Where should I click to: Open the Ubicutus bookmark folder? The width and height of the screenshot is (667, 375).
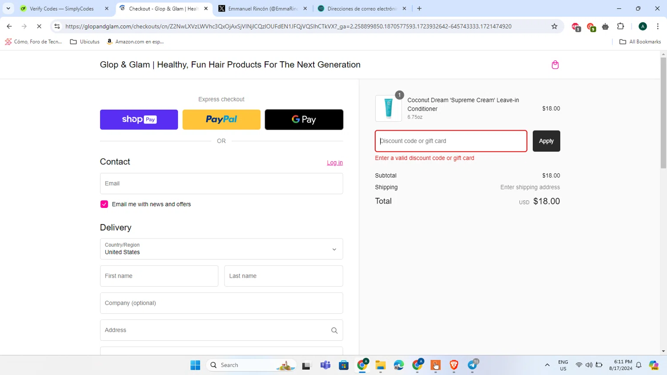85,42
